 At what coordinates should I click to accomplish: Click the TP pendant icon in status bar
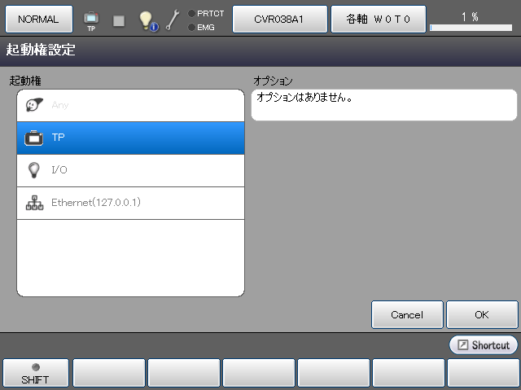[x=90, y=20]
